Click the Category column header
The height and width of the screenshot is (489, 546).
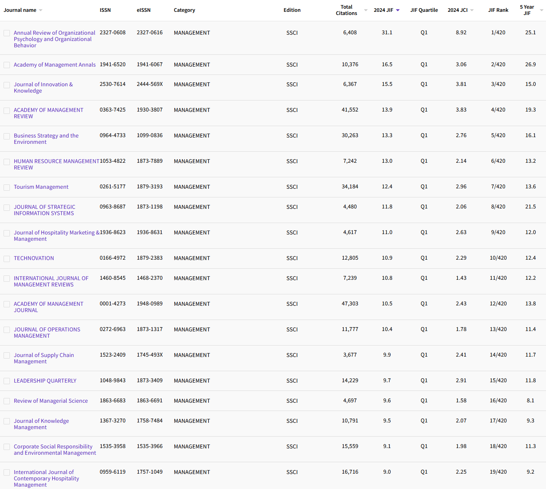click(x=184, y=10)
